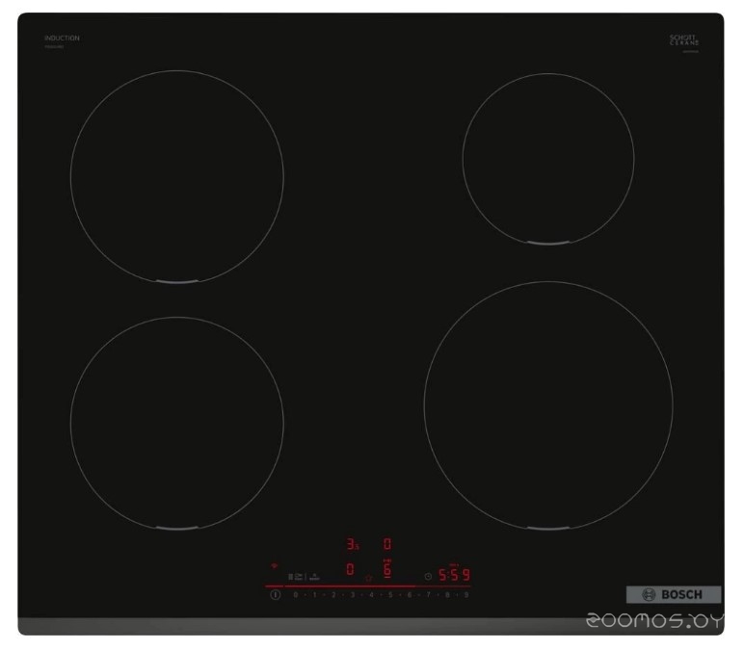Tap the 5:59 timer display

[455, 576]
